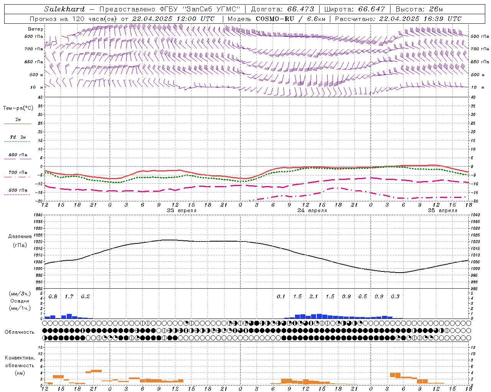Screen dimensions: 491x392
Task: Click the station name "Salekhard" in the header
Action: 64,9
